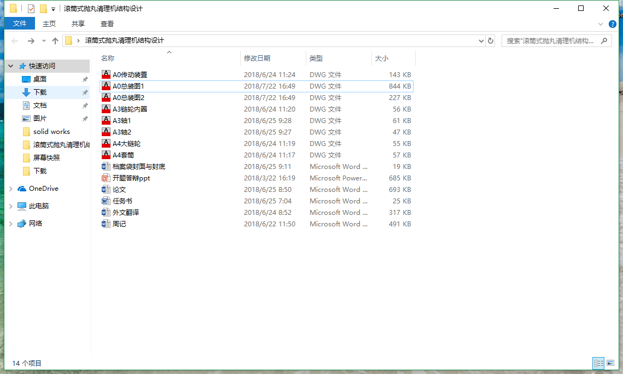Click the Properties quick access toolbar icon
Viewport: 623px width, 374px height.
click(31, 8)
